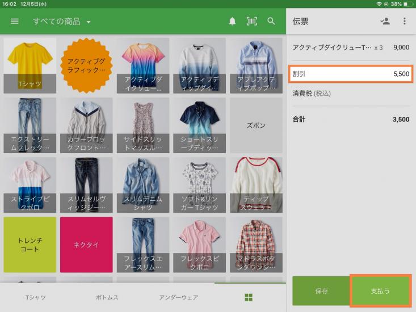Select the lime トレンチコート tile

click(30, 244)
